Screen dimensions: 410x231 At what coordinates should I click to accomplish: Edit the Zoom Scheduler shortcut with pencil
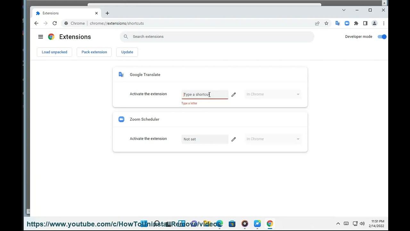(x=234, y=139)
